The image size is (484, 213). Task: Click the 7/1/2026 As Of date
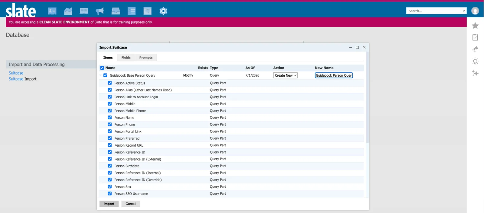[x=252, y=75]
